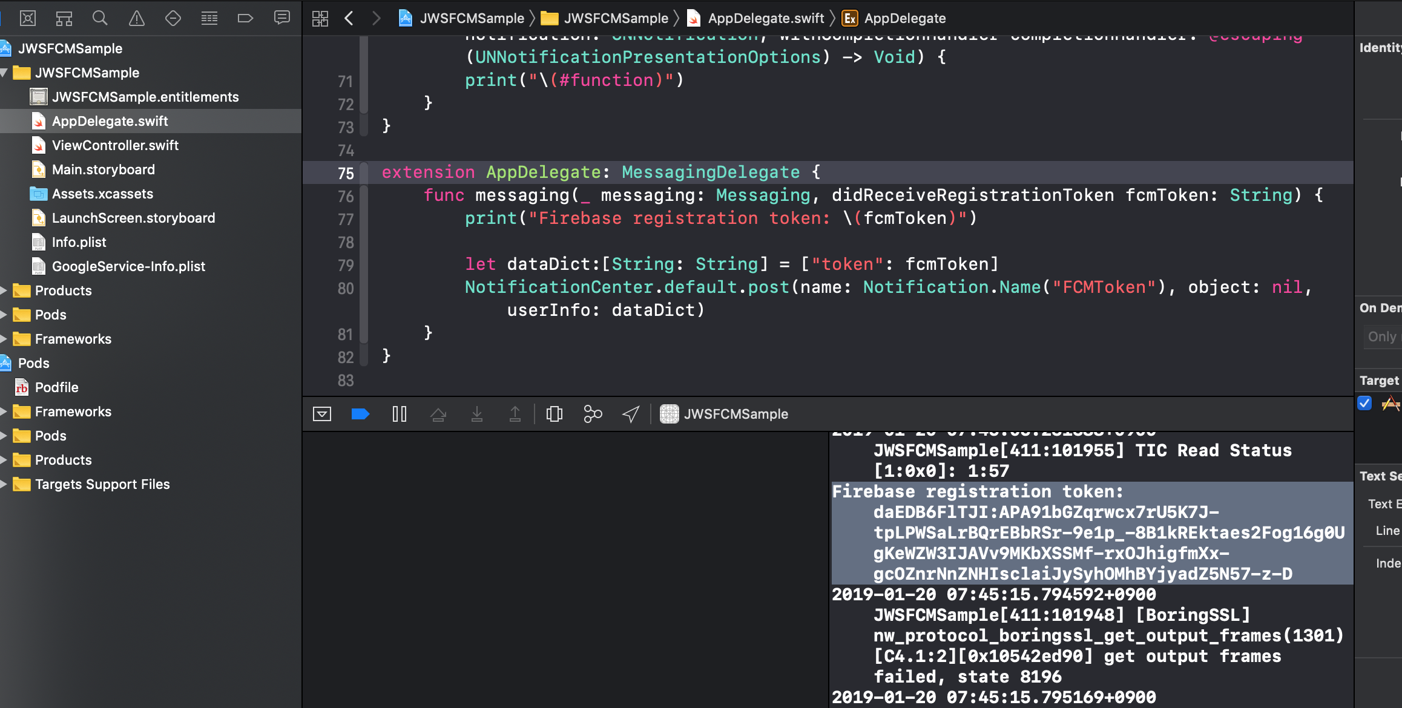The height and width of the screenshot is (708, 1402).
Task: Open the issue navigator warning icon
Action: click(x=137, y=18)
